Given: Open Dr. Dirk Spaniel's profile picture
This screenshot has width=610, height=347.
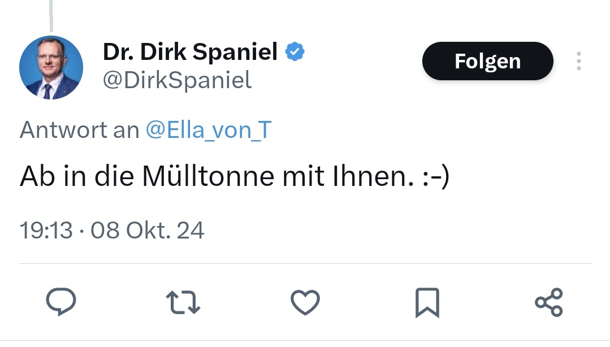Looking at the screenshot, I should pos(51,68).
